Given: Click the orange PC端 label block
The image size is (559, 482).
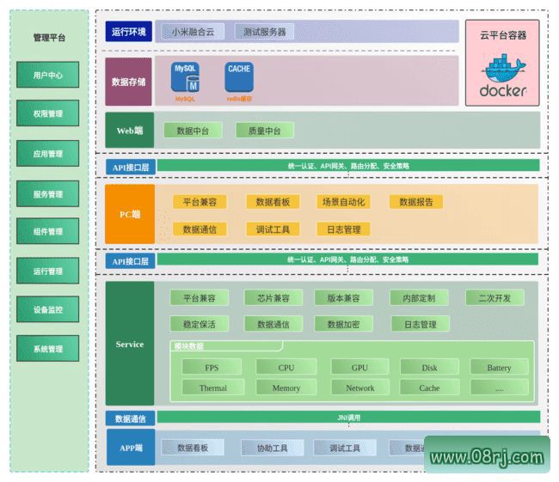Looking at the screenshot, I should pyautogui.click(x=130, y=214).
